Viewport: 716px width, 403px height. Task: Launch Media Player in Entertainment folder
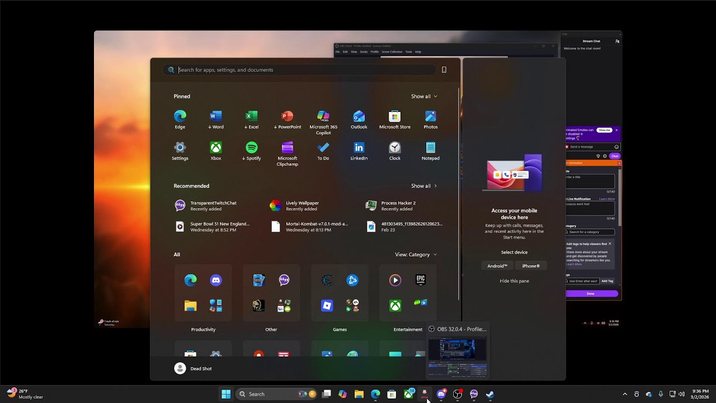[395, 280]
